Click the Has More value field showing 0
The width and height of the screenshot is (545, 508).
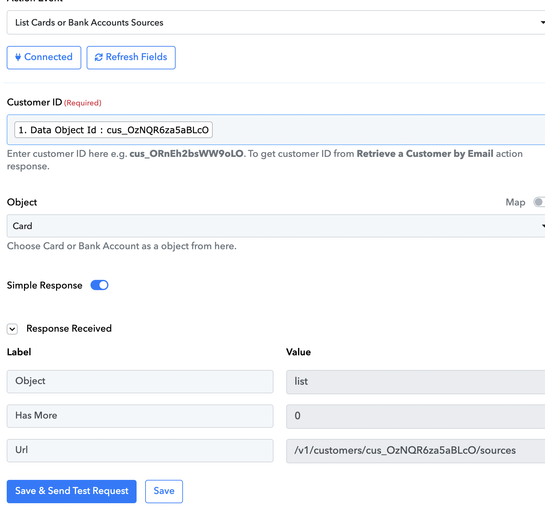coord(415,417)
